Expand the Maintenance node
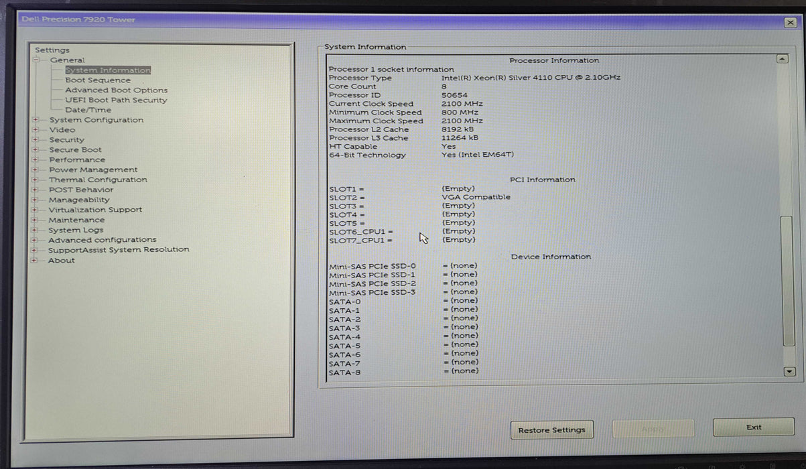This screenshot has height=469, width=806. tap(35, 220)
